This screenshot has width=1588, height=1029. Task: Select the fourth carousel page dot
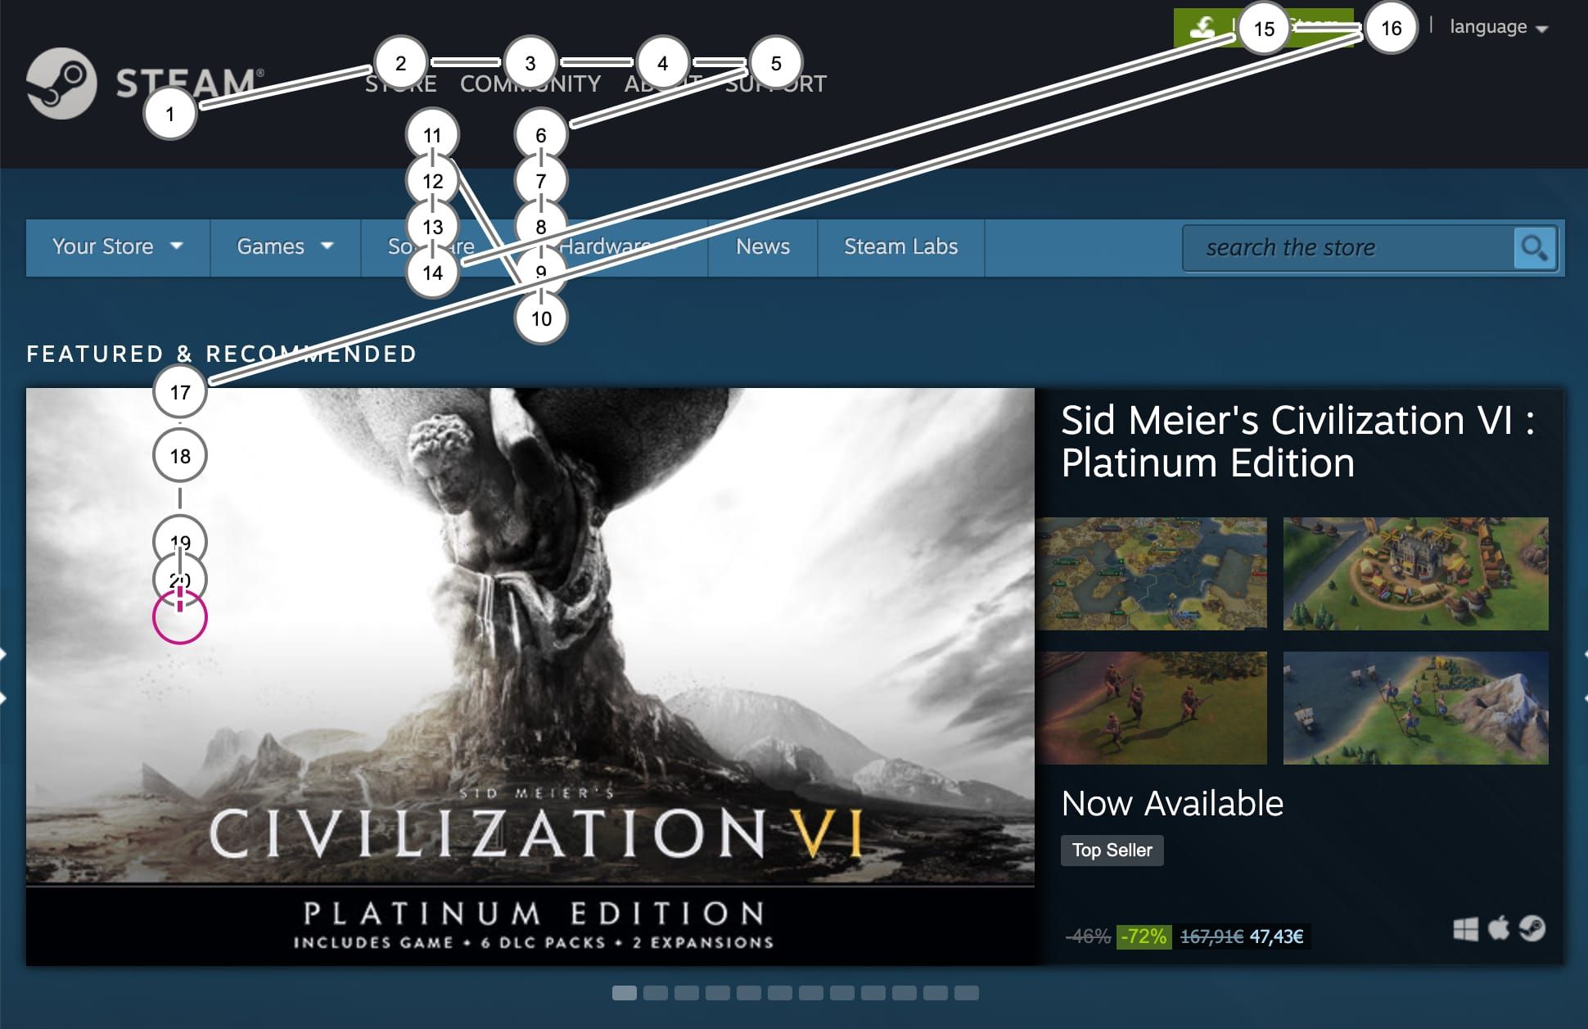pos(717,993)
